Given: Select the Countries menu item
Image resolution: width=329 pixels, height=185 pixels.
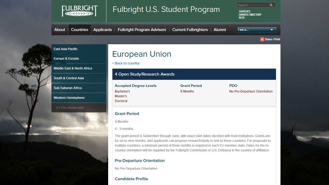Looking at the screenshot, I should pos(80,30).
